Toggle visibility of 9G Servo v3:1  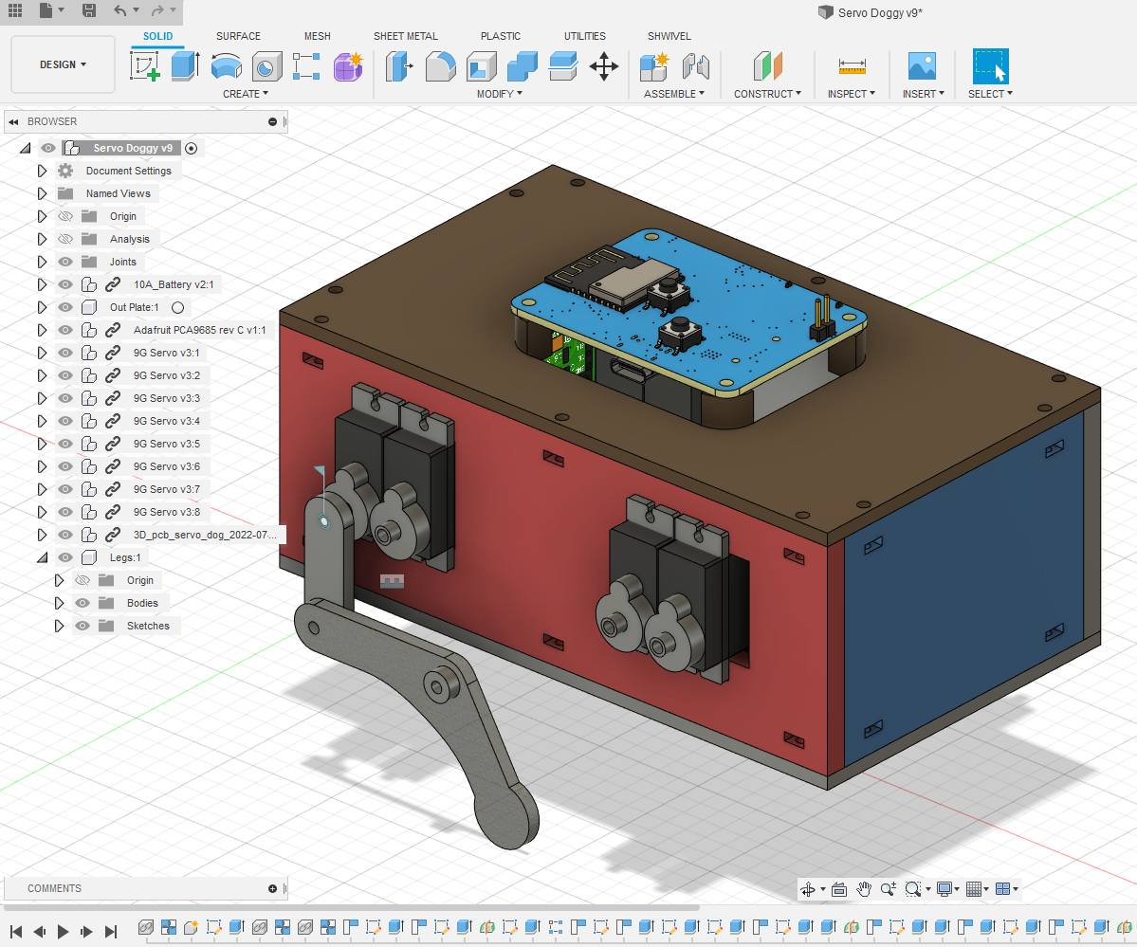[x=65, y=354]
